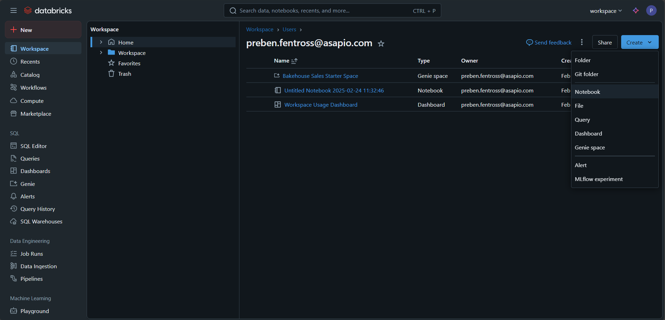The image size is (665, 320).
Task: Click the Job Runs icon
Action: click(x=14, y=253)
